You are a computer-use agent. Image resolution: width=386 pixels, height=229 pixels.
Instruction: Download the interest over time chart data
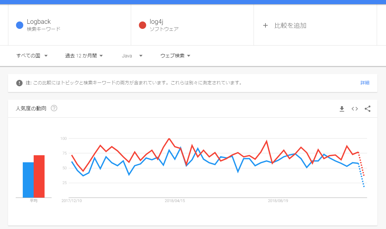tap(342, 109)
